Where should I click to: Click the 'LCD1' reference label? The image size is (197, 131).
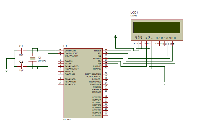134,13
